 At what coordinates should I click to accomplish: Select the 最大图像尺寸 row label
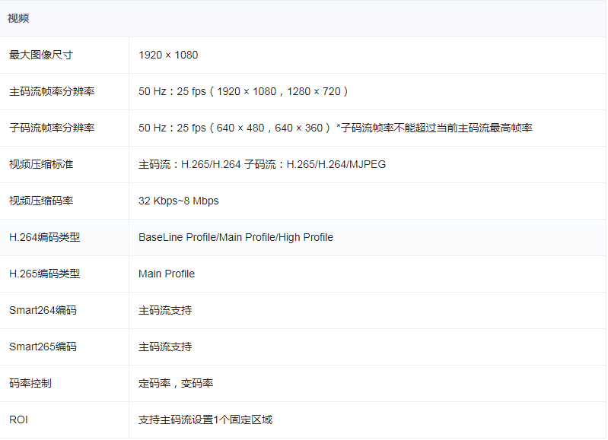pyautogui.click(x=41, y=55)
